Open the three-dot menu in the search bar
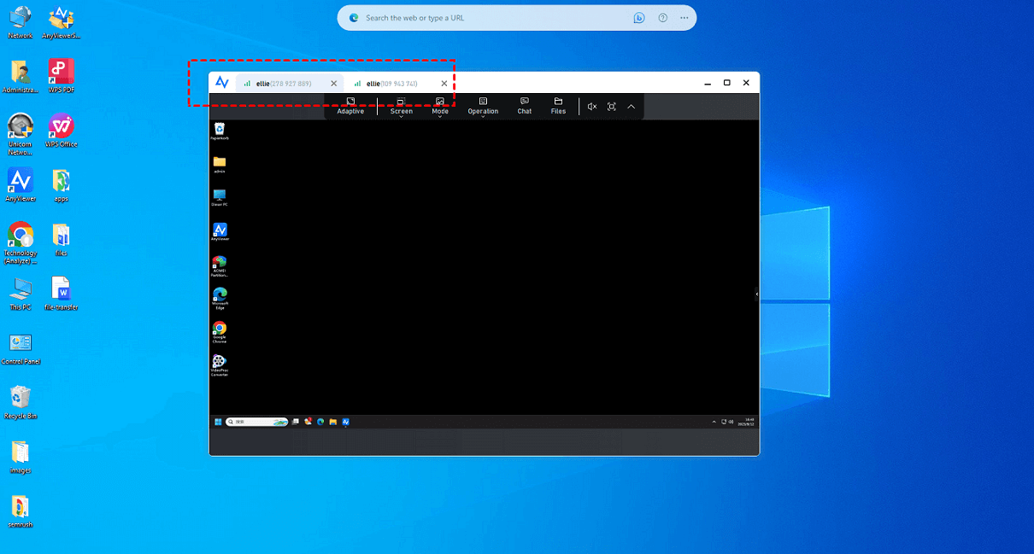Viewport: 1034px width, 554px height. pos(684,18)
